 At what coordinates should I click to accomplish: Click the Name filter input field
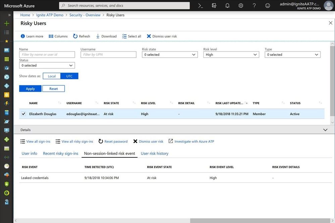click(47, 55)
